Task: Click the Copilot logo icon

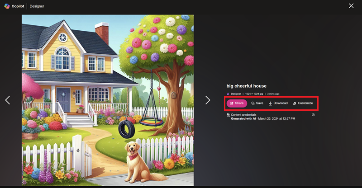Action: tap(7, 6)
